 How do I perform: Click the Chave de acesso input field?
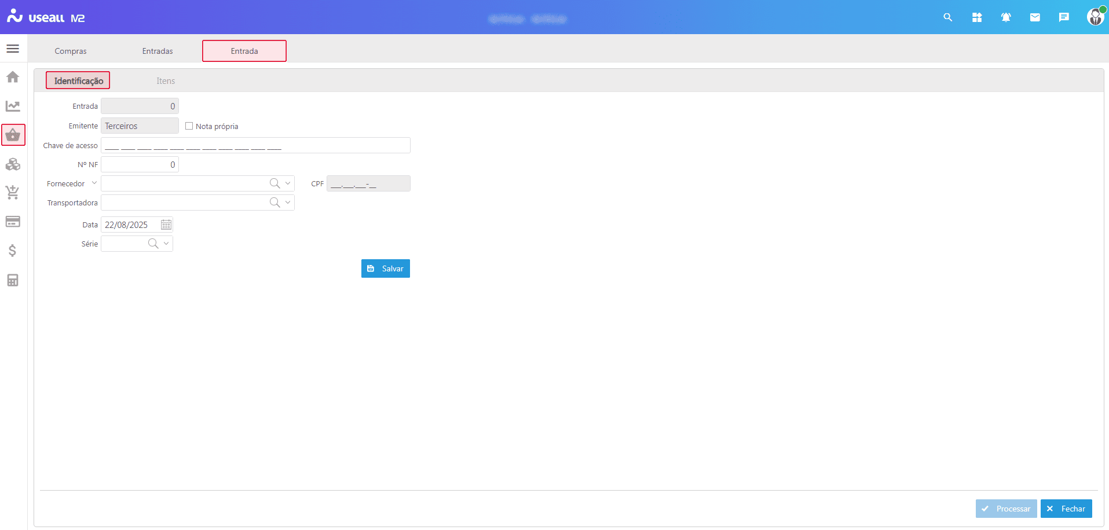[255, 145]
